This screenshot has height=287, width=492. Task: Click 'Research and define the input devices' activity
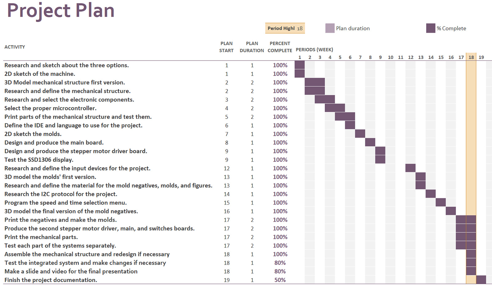[77, 169]
